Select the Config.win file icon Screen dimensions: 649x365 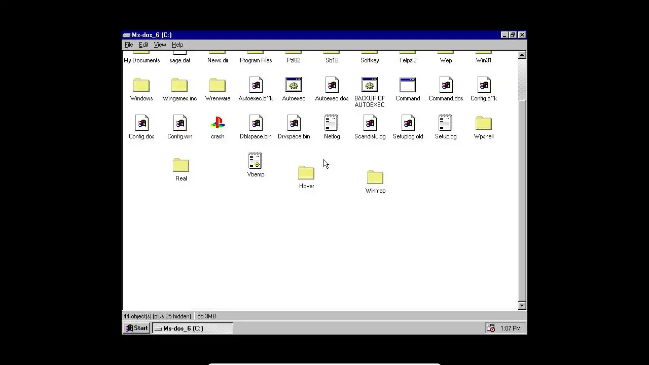click(x=179, y=123)
